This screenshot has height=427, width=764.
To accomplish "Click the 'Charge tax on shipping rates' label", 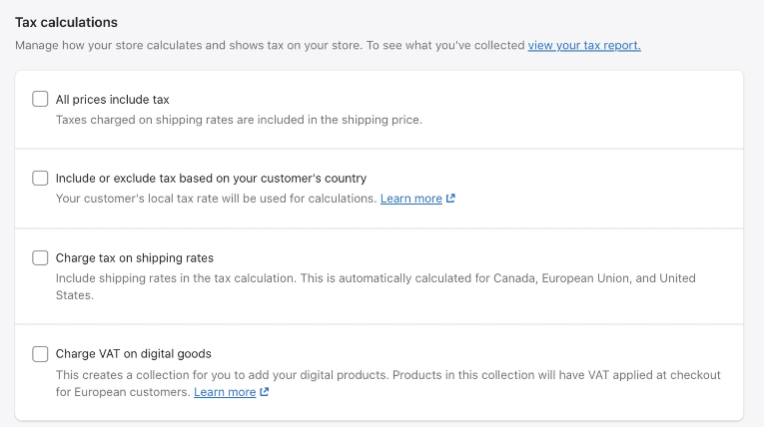I will pyautogui.click(x=134, y=257).
